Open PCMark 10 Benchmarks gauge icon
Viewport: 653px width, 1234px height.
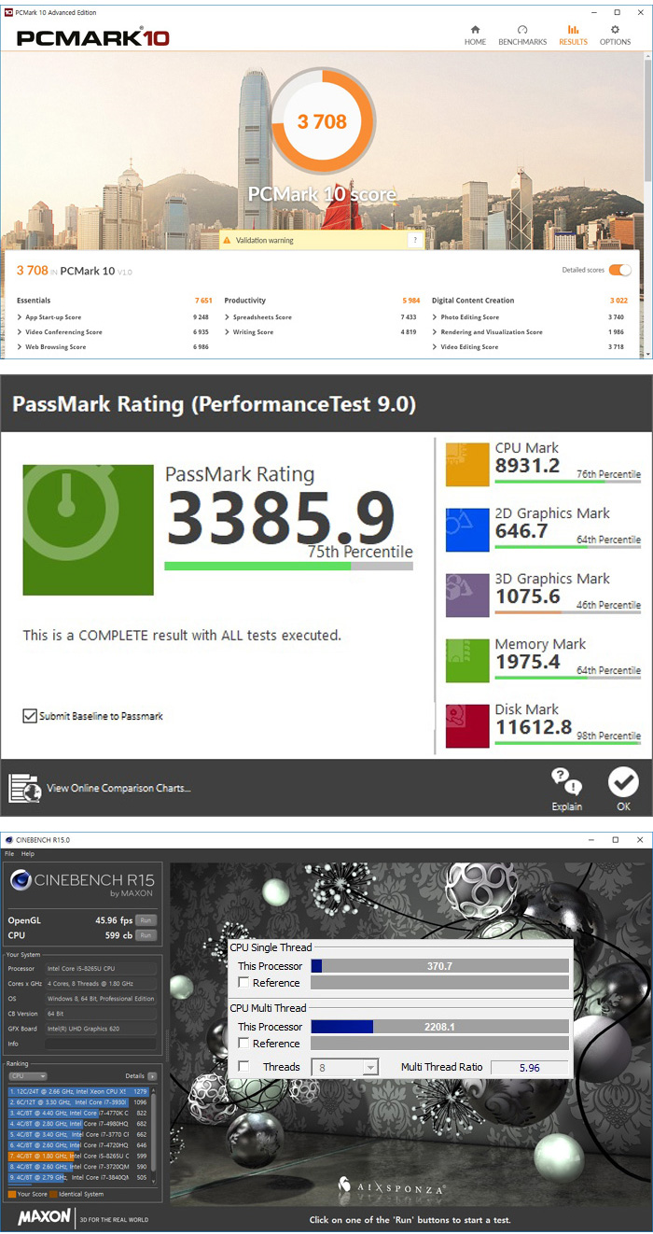[x=522, y=30]
